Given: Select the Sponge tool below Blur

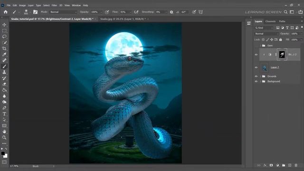Looking at the screenshot, I should (4, 102).
